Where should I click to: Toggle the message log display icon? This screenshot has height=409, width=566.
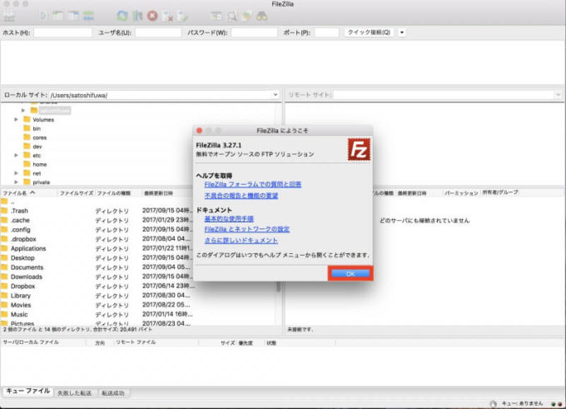43,16
